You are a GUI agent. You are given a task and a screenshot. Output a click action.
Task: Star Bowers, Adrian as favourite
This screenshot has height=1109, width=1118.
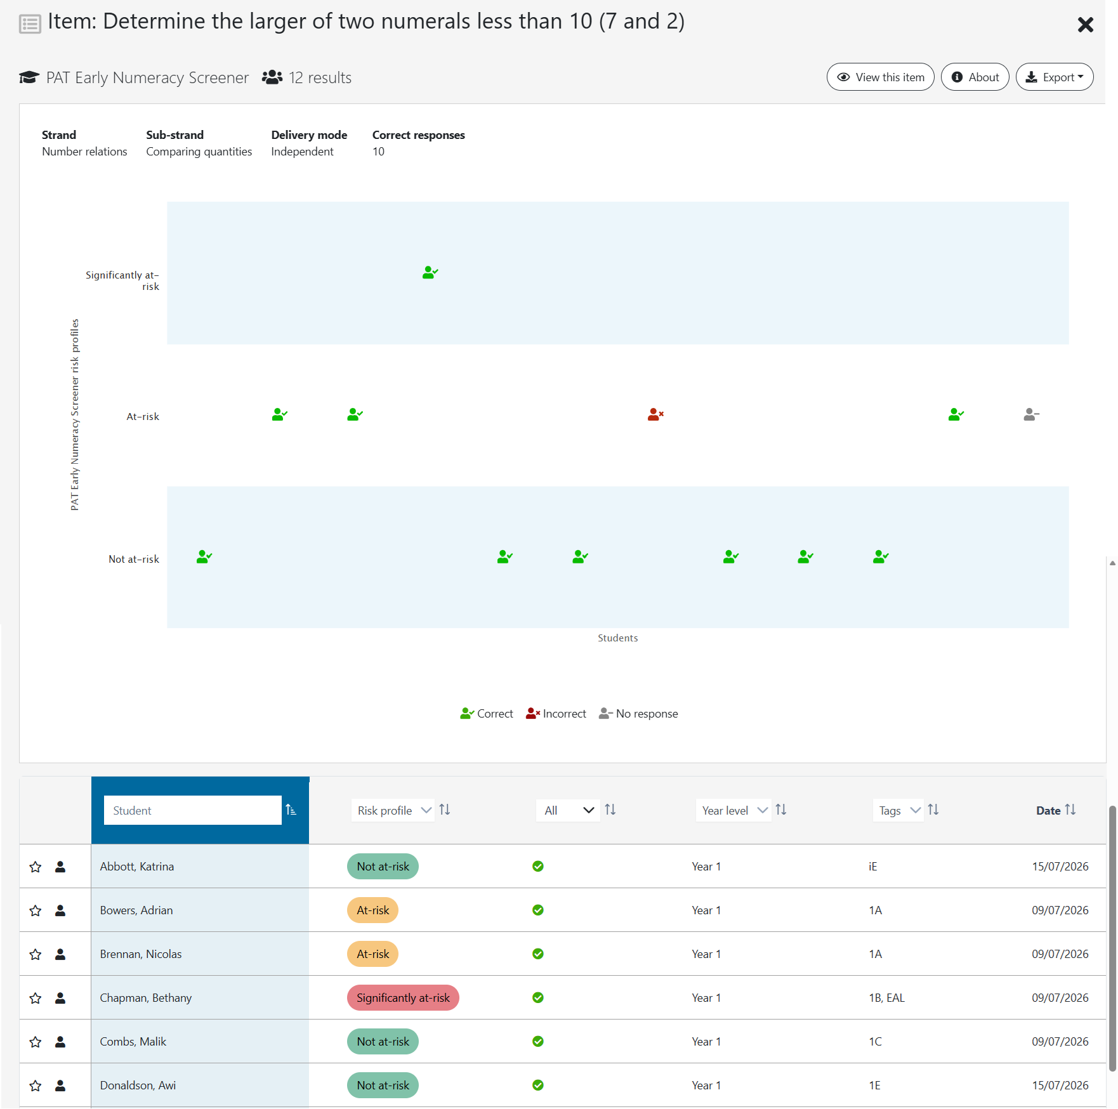36,910
